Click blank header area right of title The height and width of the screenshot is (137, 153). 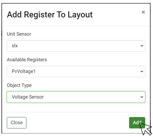116,15
